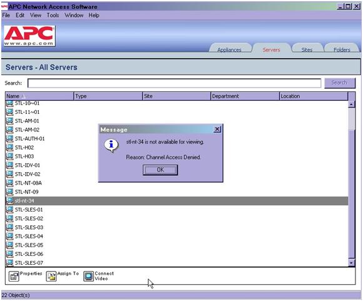The height and width of the screenshot is (301, 363).
Task: Click the Properties icon in bottom toolbar
Action: pyautogui.click(x=14, y=276)
